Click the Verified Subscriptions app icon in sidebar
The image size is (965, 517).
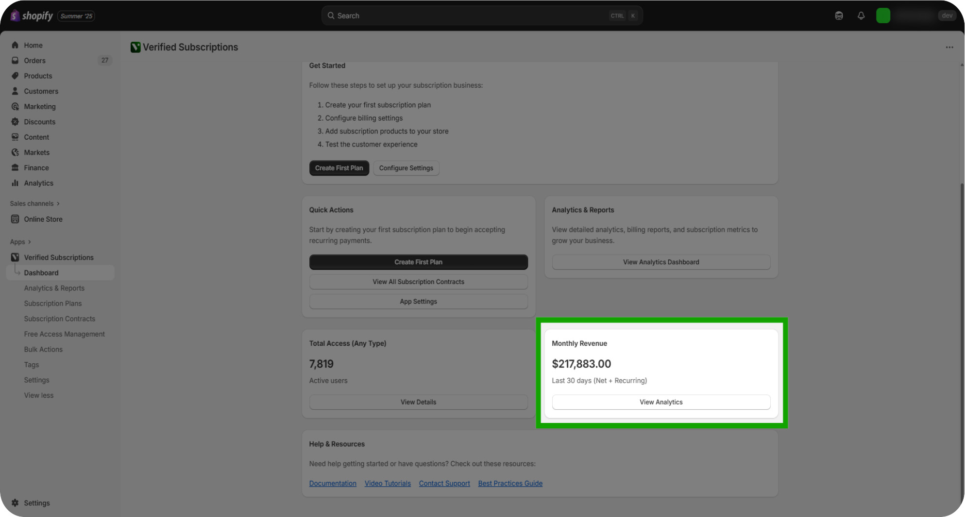[15, 258]
